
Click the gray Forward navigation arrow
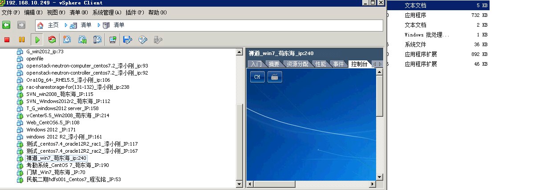(x=21, y=25)
